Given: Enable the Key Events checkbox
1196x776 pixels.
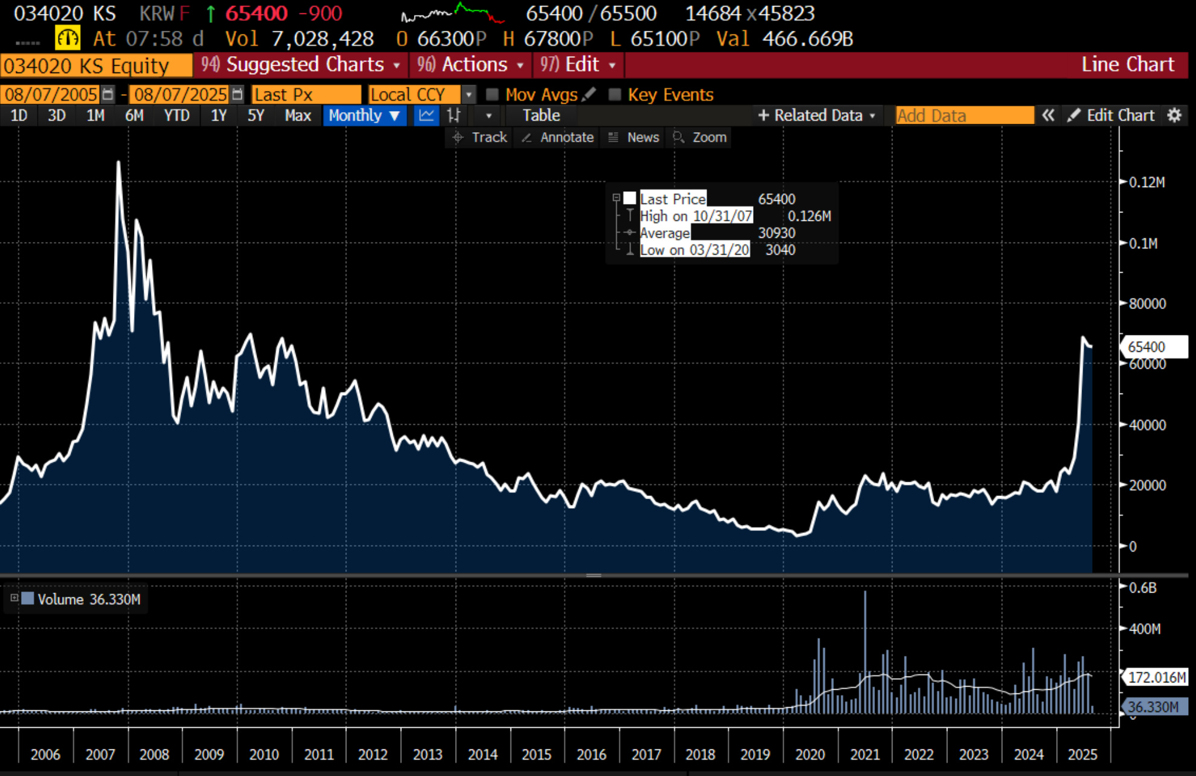Looking at the screenshot, I should (x=614, y=94).
